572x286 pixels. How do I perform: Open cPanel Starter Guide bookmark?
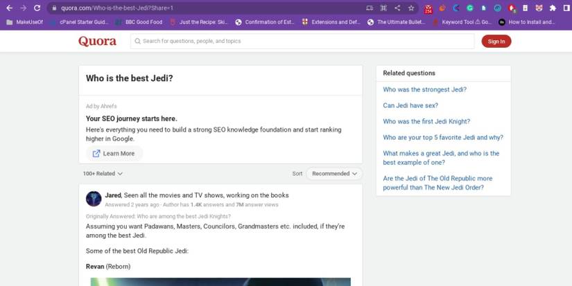tap(80, 22)
